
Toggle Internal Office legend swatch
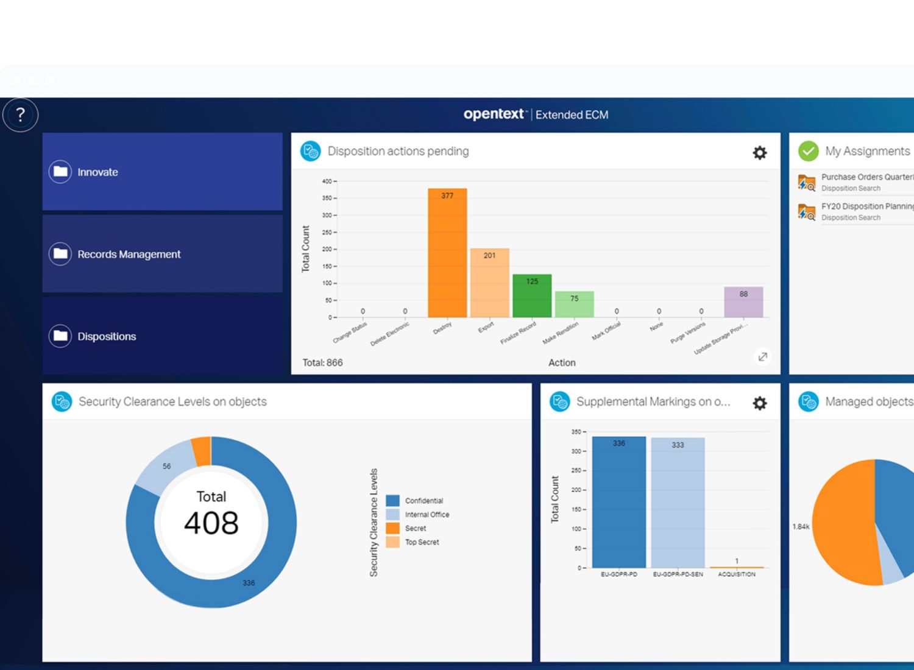tap(393, 515)
